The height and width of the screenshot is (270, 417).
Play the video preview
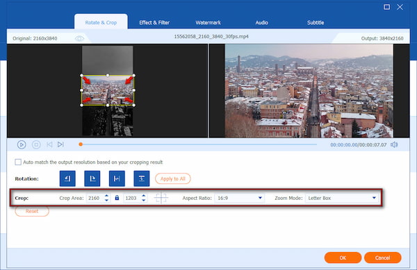[x=22, y=144]
